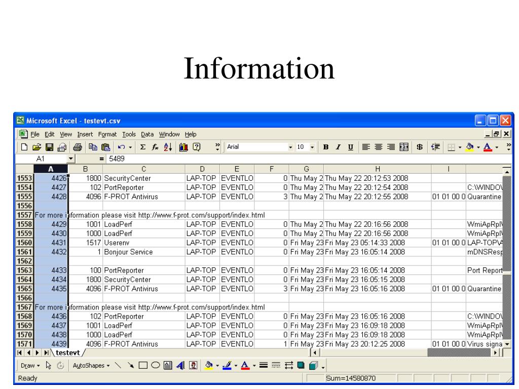This screenshot has height=389, width=519.
Task: Select column C header
Action: [143, 169]
